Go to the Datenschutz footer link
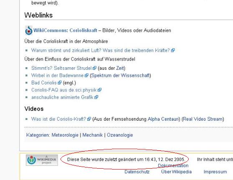 (137, 172)
